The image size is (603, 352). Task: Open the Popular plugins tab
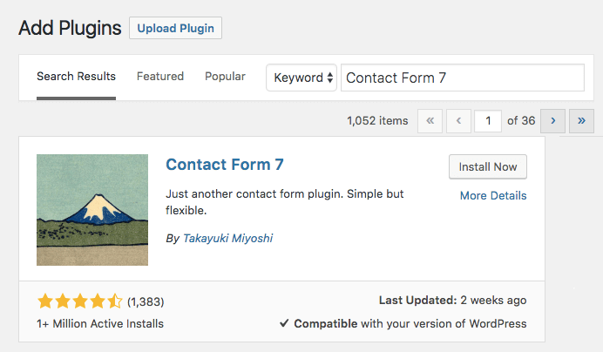point(225,77)
